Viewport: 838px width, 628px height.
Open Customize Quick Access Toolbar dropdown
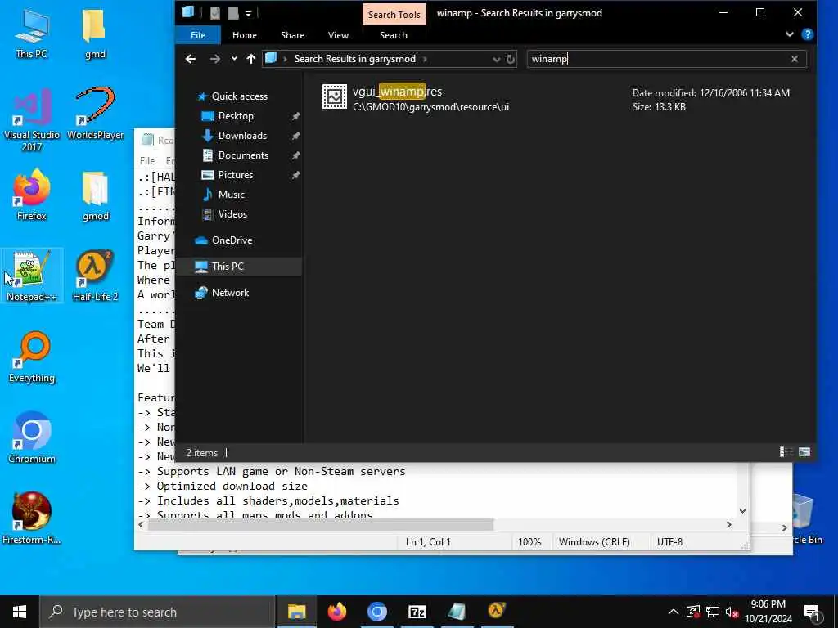pos(249,13)
